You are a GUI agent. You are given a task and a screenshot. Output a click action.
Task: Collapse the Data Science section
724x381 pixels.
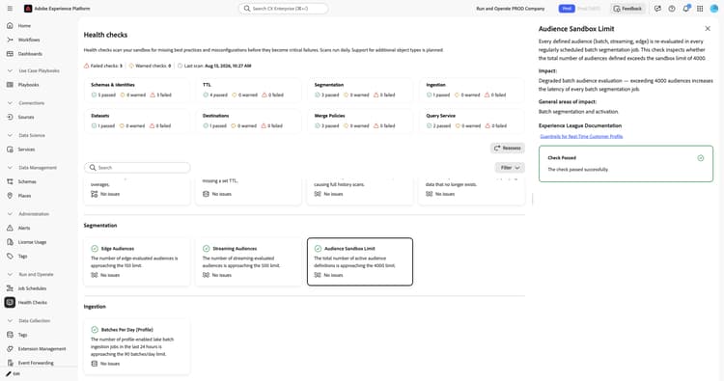tap(10, 135)
